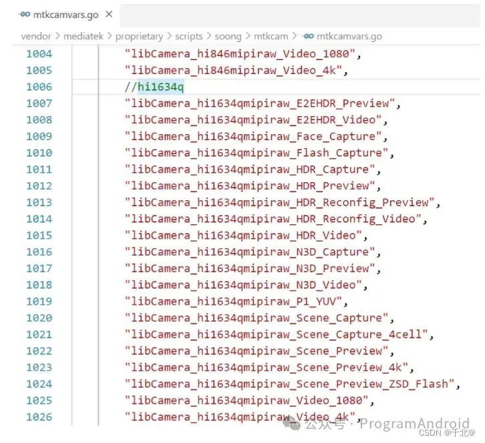485x443 pixels.
Task: Click the hi846mipiraw_Video_4k string
Action: 233,71
